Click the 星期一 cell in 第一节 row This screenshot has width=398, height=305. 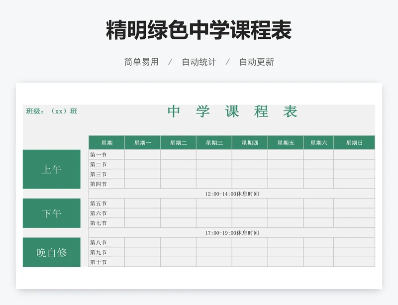coord(142,155)
